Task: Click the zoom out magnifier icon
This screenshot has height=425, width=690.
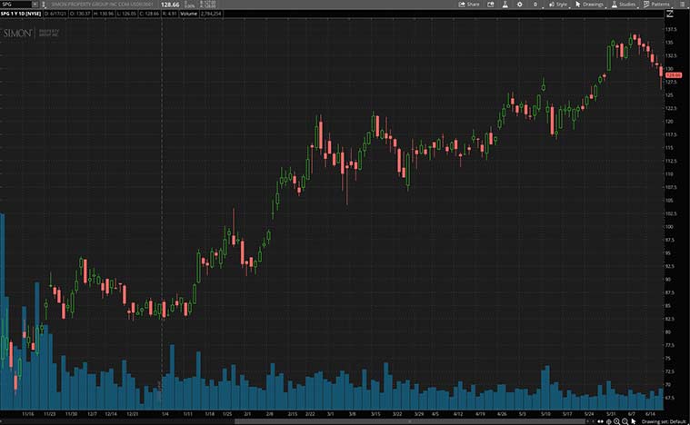Action: pyautogui.click(x=625, y=421)
